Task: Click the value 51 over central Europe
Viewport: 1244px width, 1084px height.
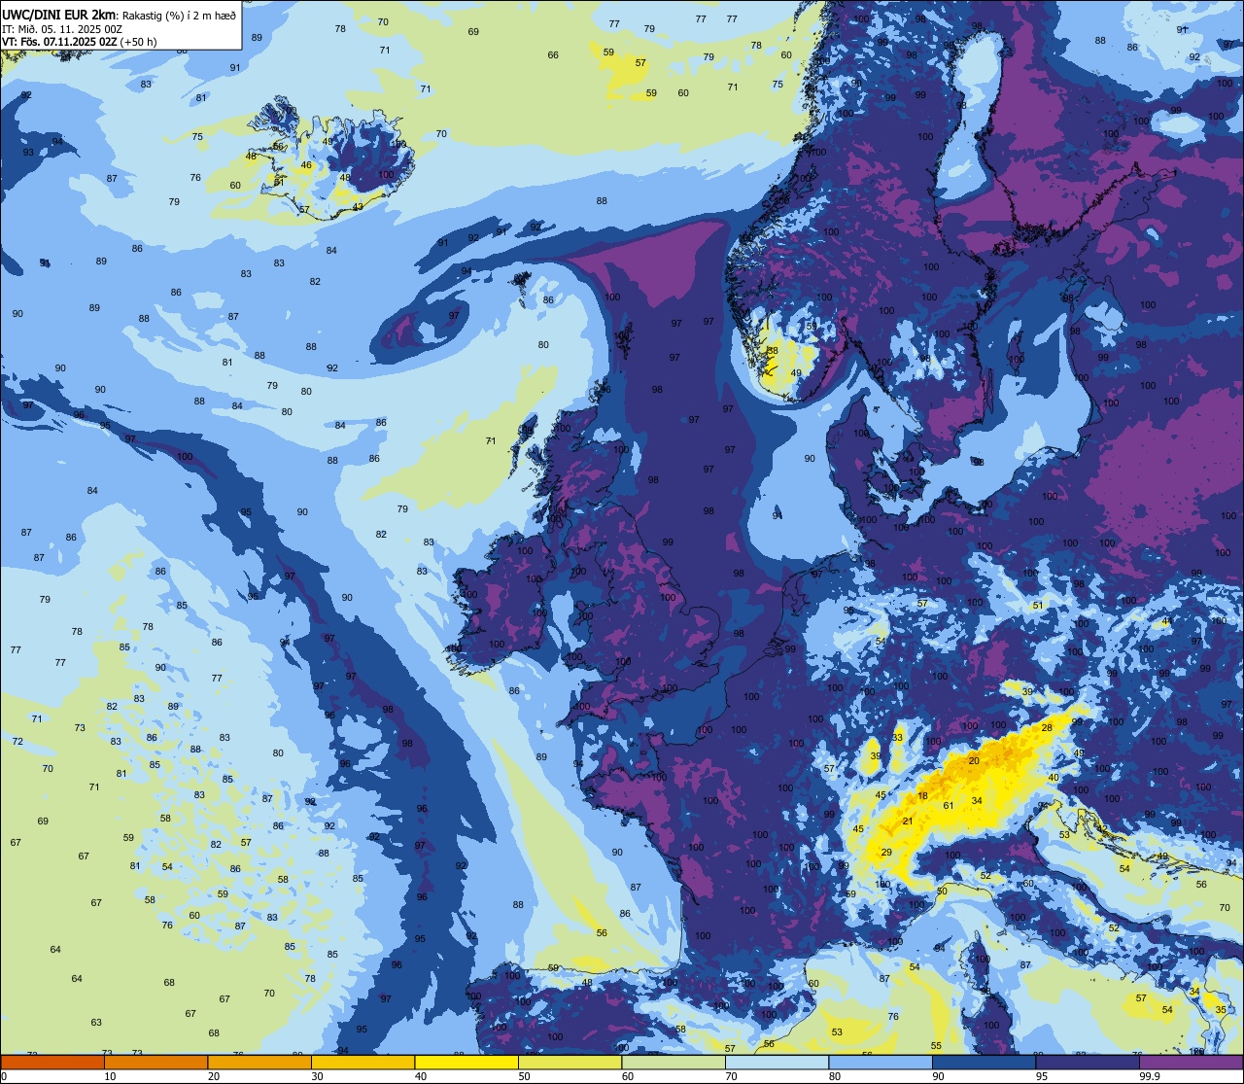Action: point(1038,605)
